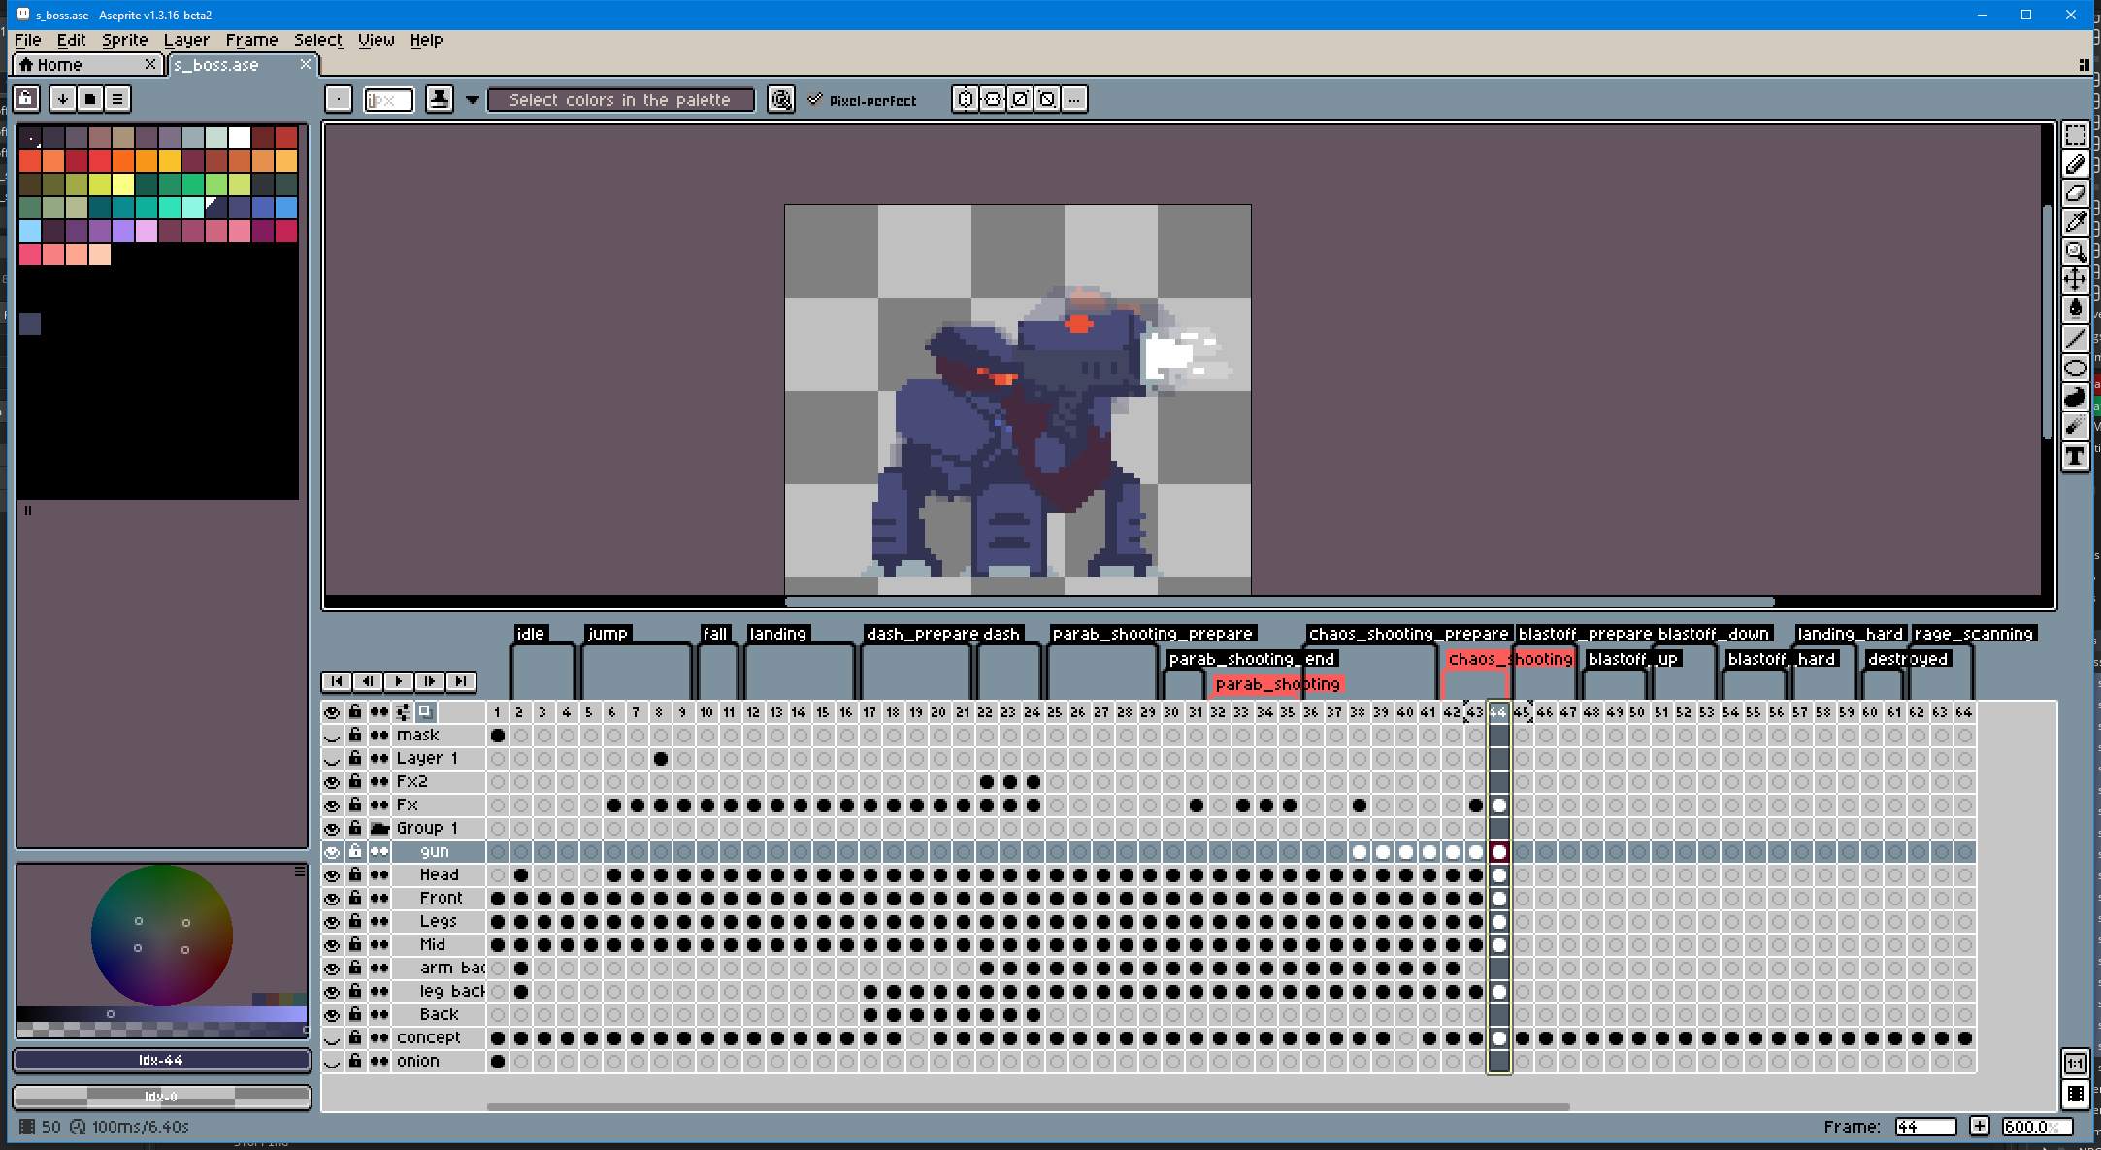The width and height of the screenshot is (2101, 1150).
Task: Hide the Head layer
Action: click(332, 875)
